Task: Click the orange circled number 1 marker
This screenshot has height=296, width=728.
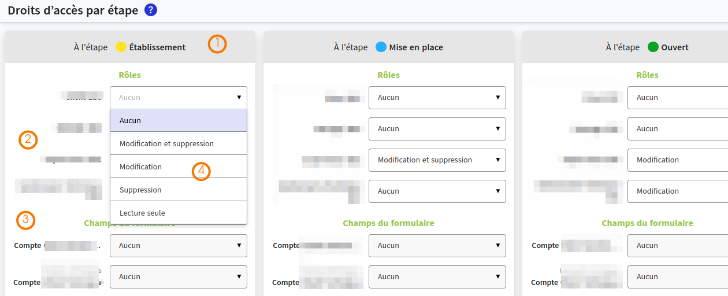Action: coord(217,45)
